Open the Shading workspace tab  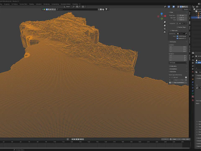tap(31, 4)
